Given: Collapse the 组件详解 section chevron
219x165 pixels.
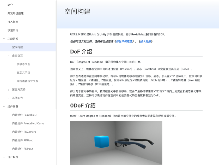Looking at the screenshot, I should pos(4,107).
